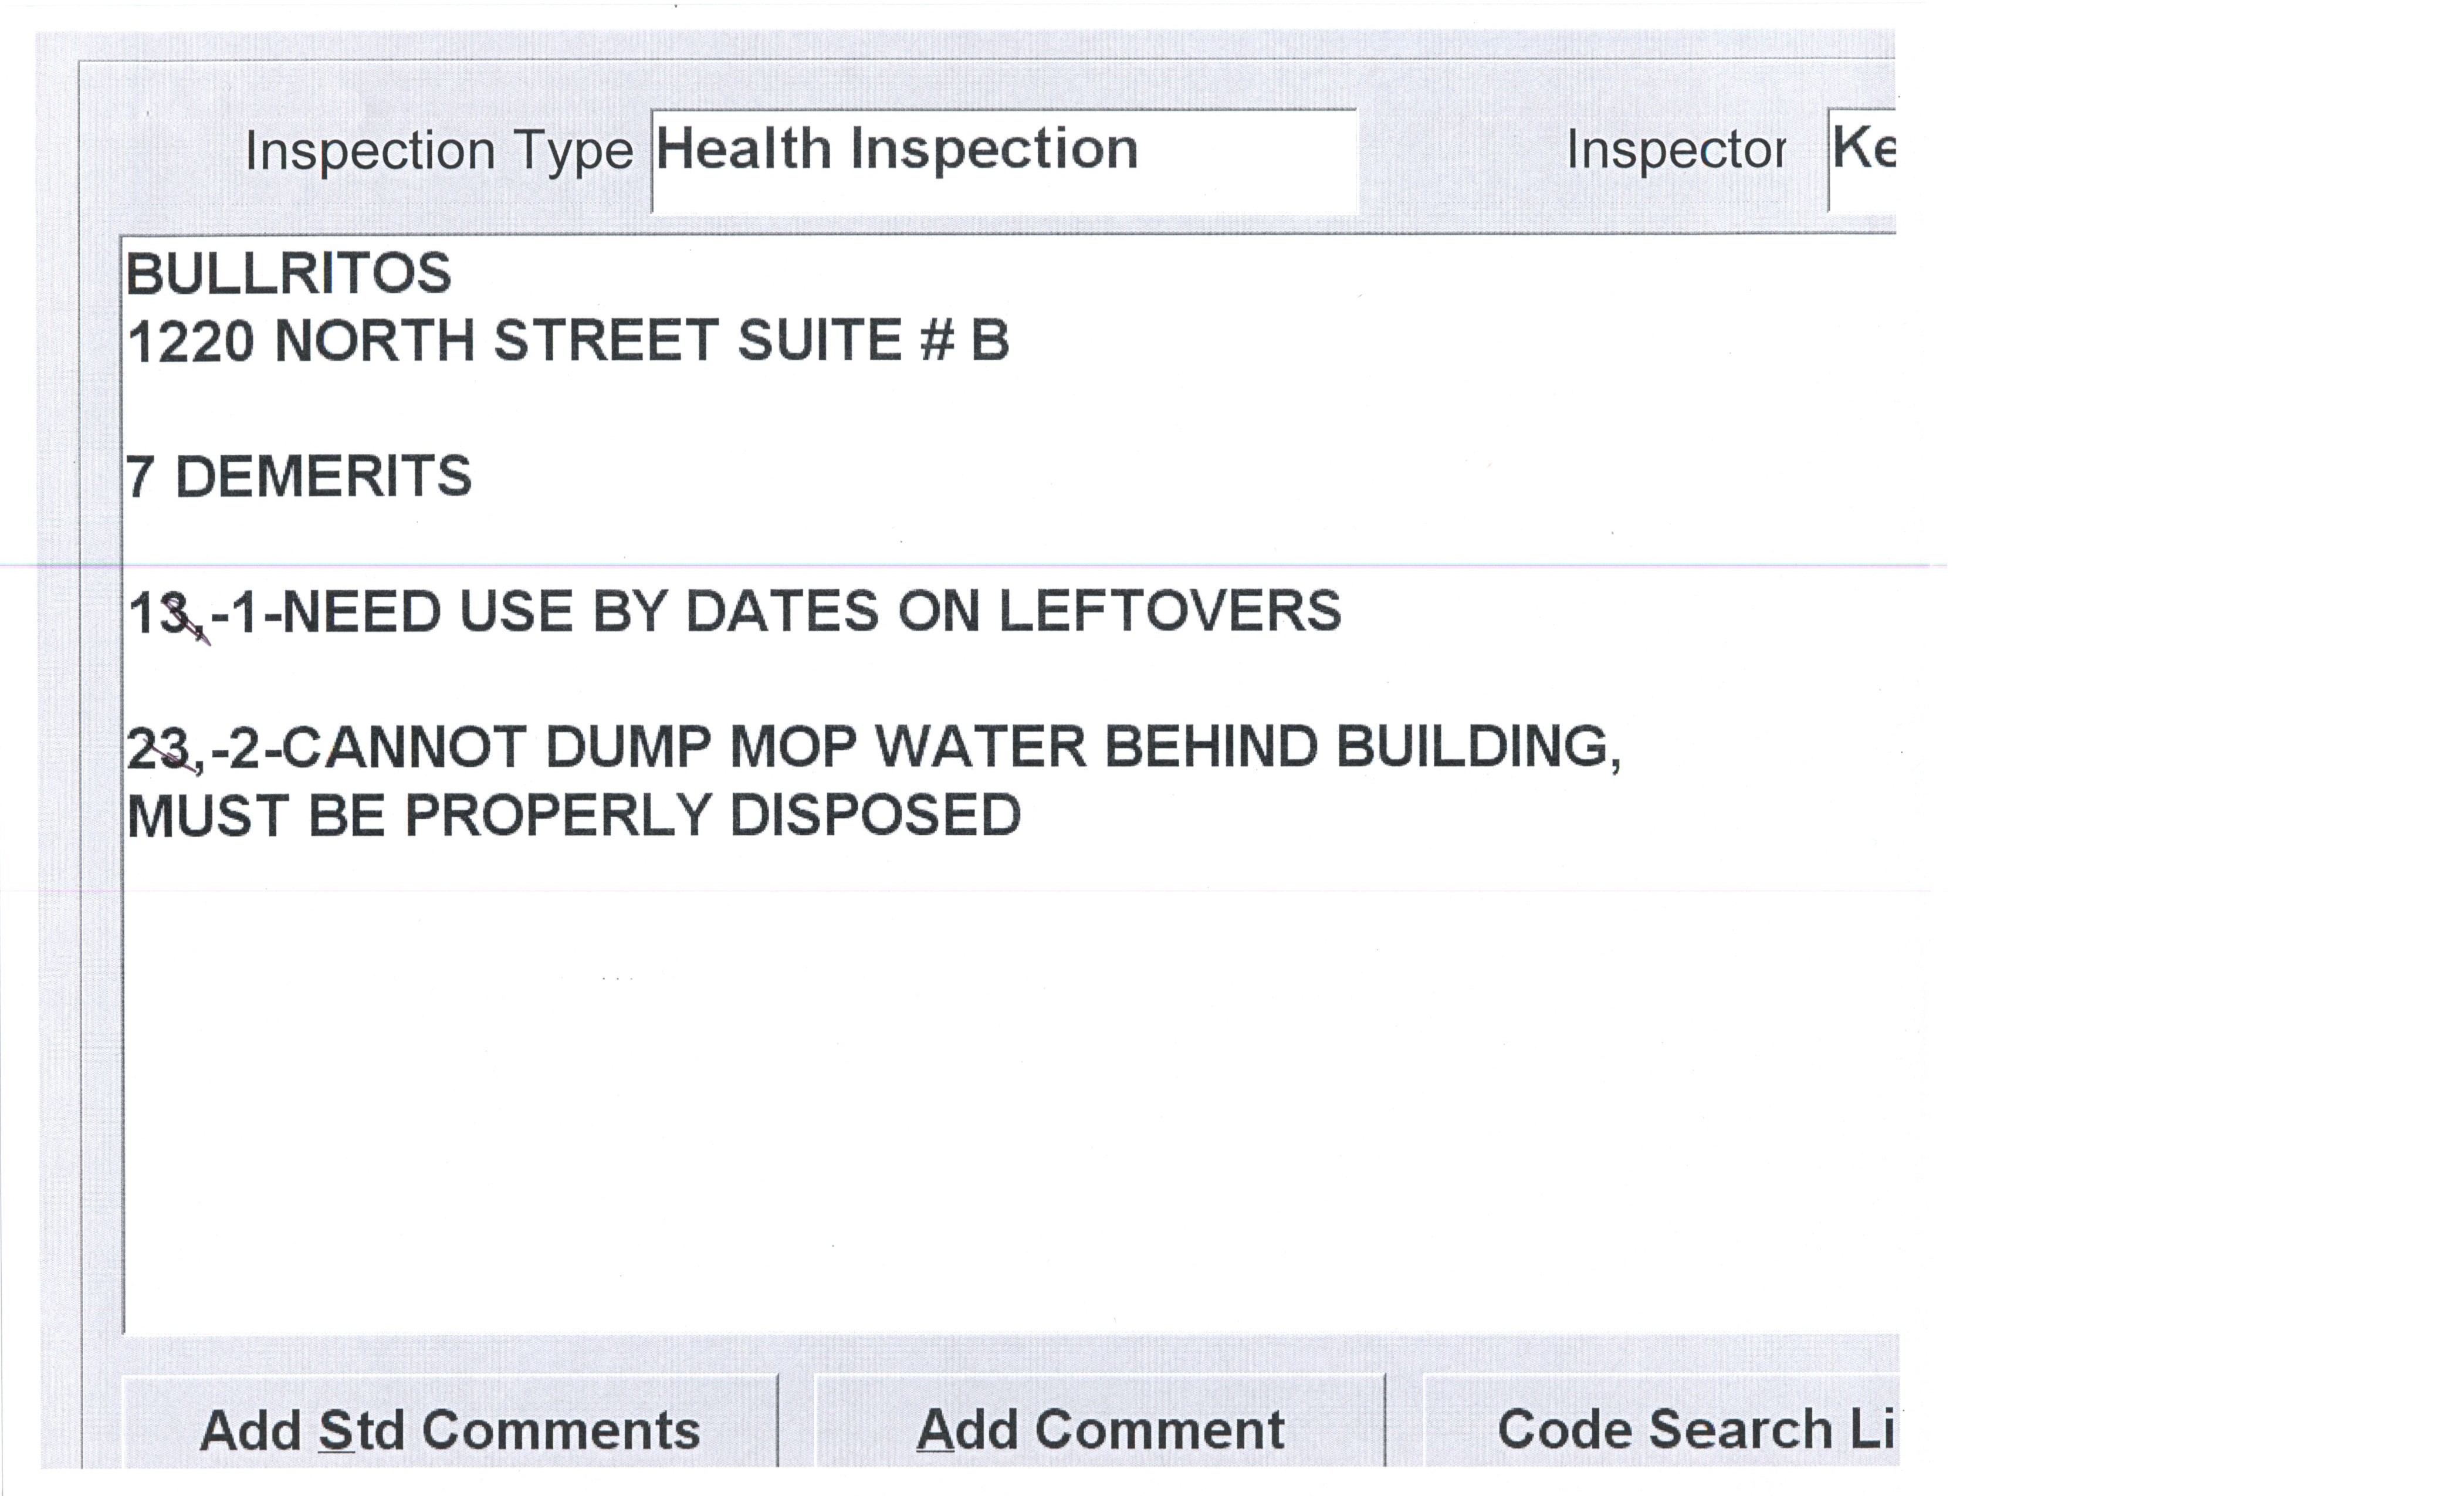Click the MUST BE PROPERLY DISPOSED line
This screenshot has height=1496, width=2464.
[x=574, y=816]
